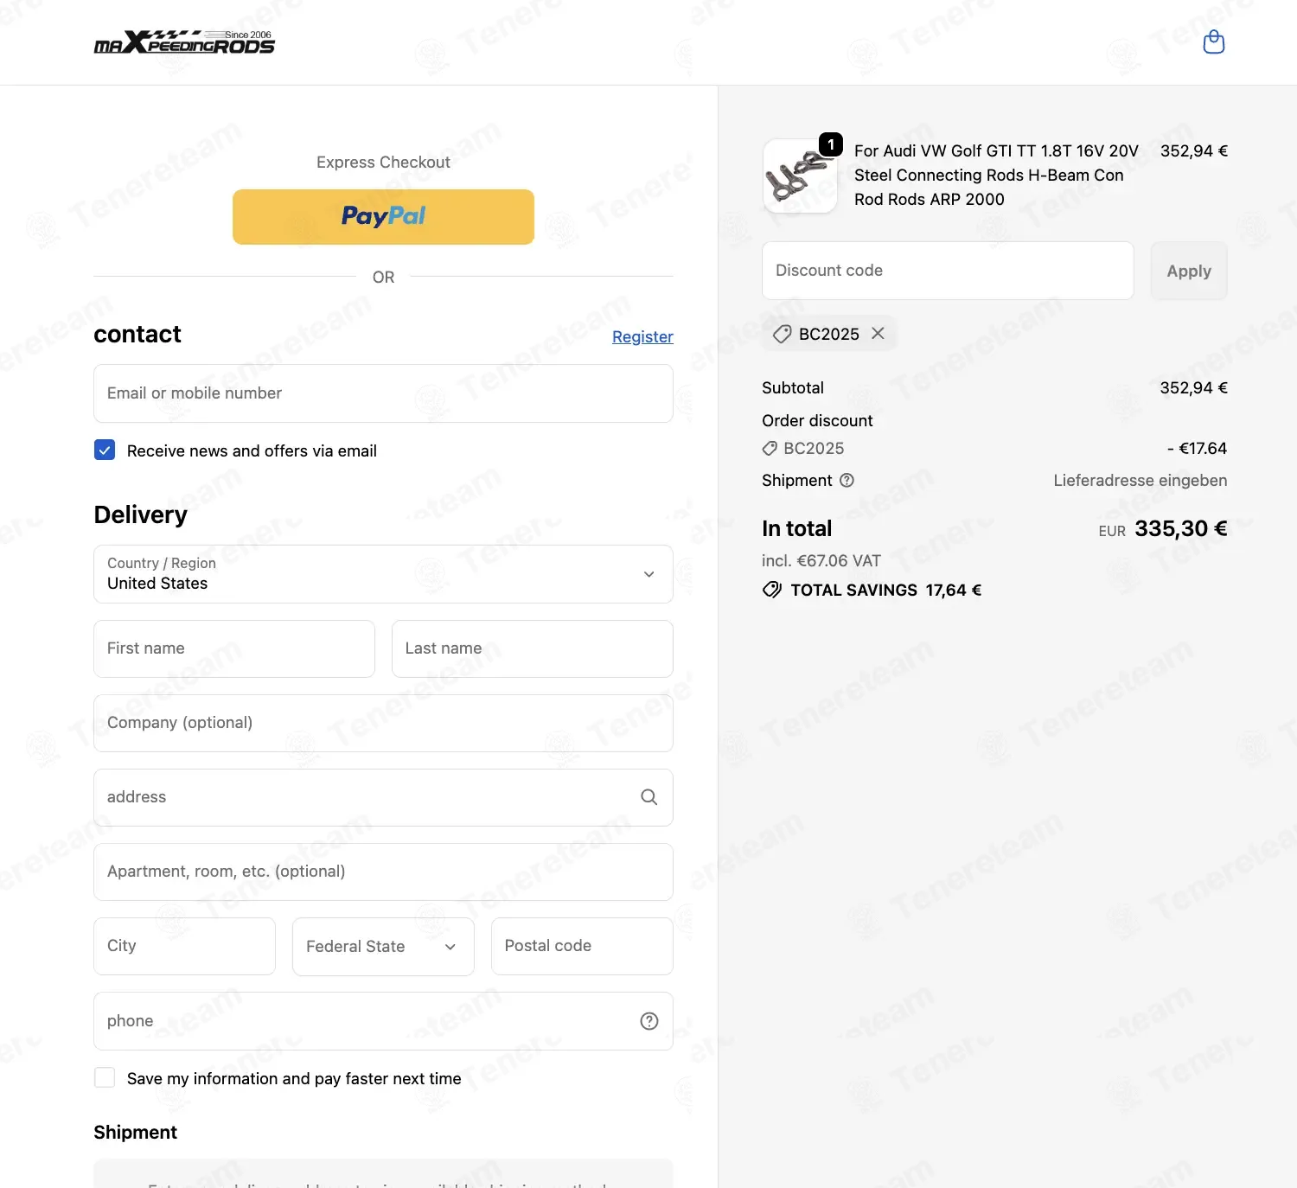
Task: Pay with PayPal express checkout
Action: 383,217
